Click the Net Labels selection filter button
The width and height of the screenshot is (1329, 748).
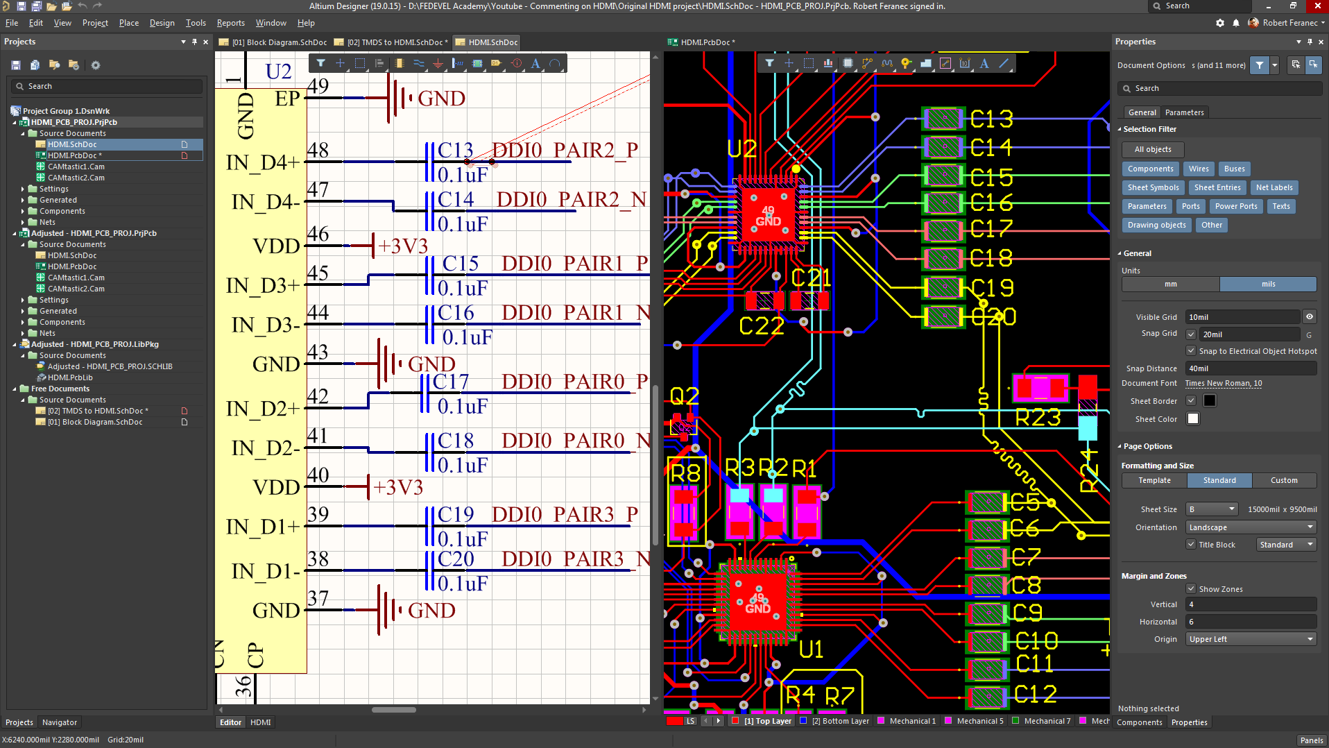[x=1274, y=187]
